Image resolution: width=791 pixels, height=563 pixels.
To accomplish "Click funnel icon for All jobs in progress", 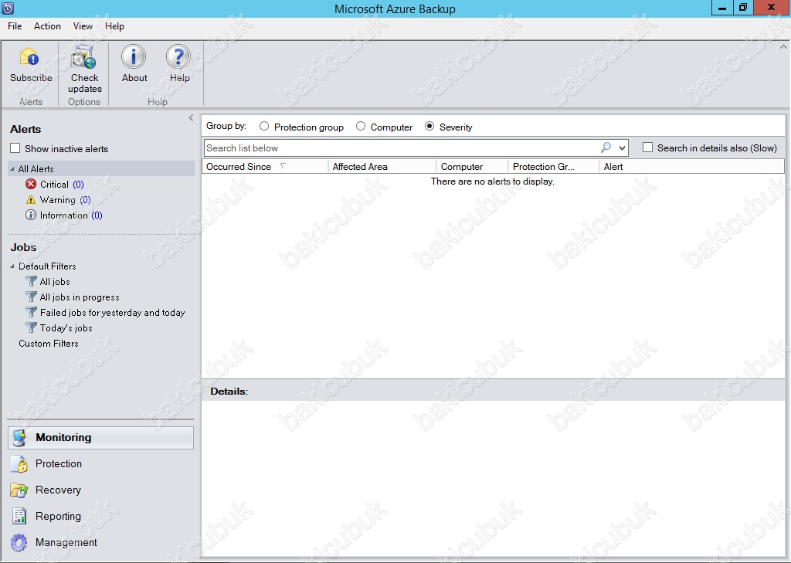I will pyautogui.click(x=31, y=297).
